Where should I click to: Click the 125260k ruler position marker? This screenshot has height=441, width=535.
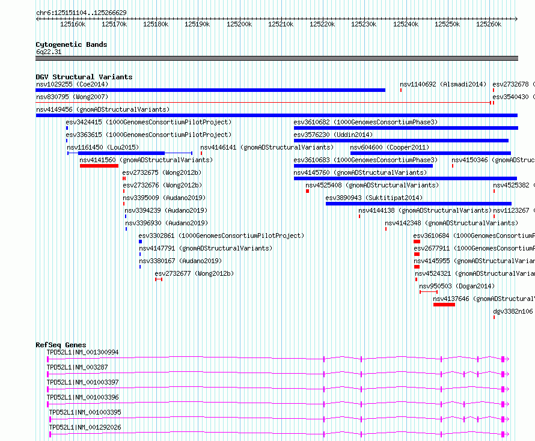[489, 24]
